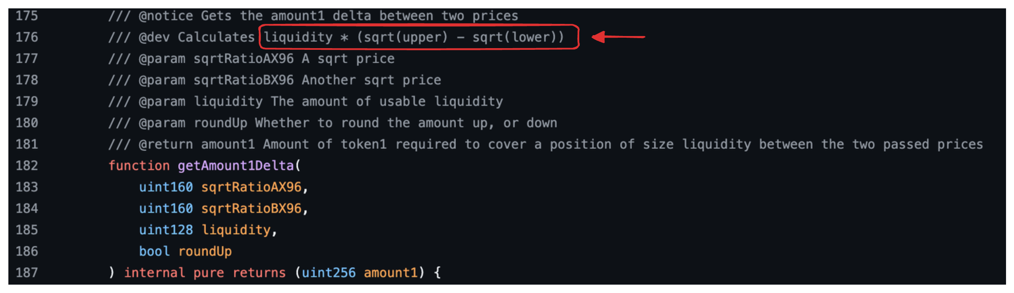Click the uint256 return type
The width and height of the screenshot is (1014, 293).
pos(328,273)
